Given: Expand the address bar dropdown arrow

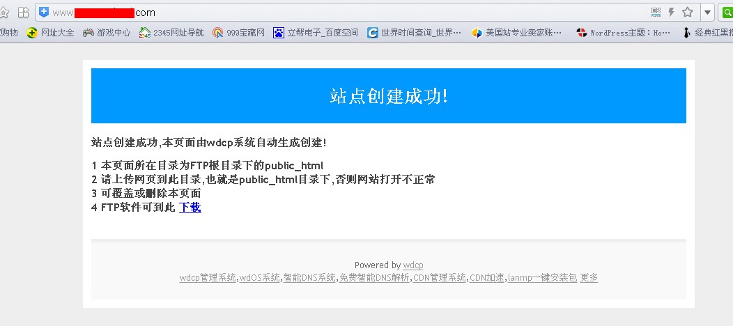Looking at the screenshot, I should tap(707, 12).
